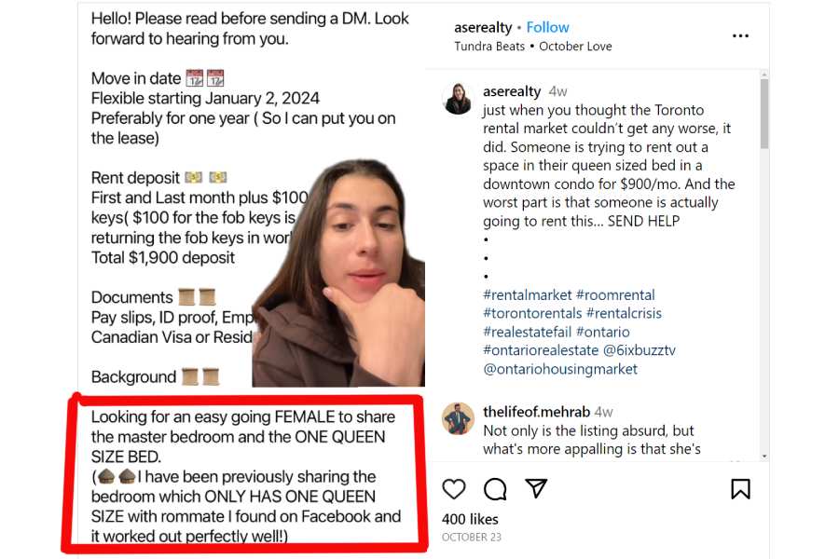View the 400 likes list
The width and height of the screenshot is (839, 559).
pos(470,519)
